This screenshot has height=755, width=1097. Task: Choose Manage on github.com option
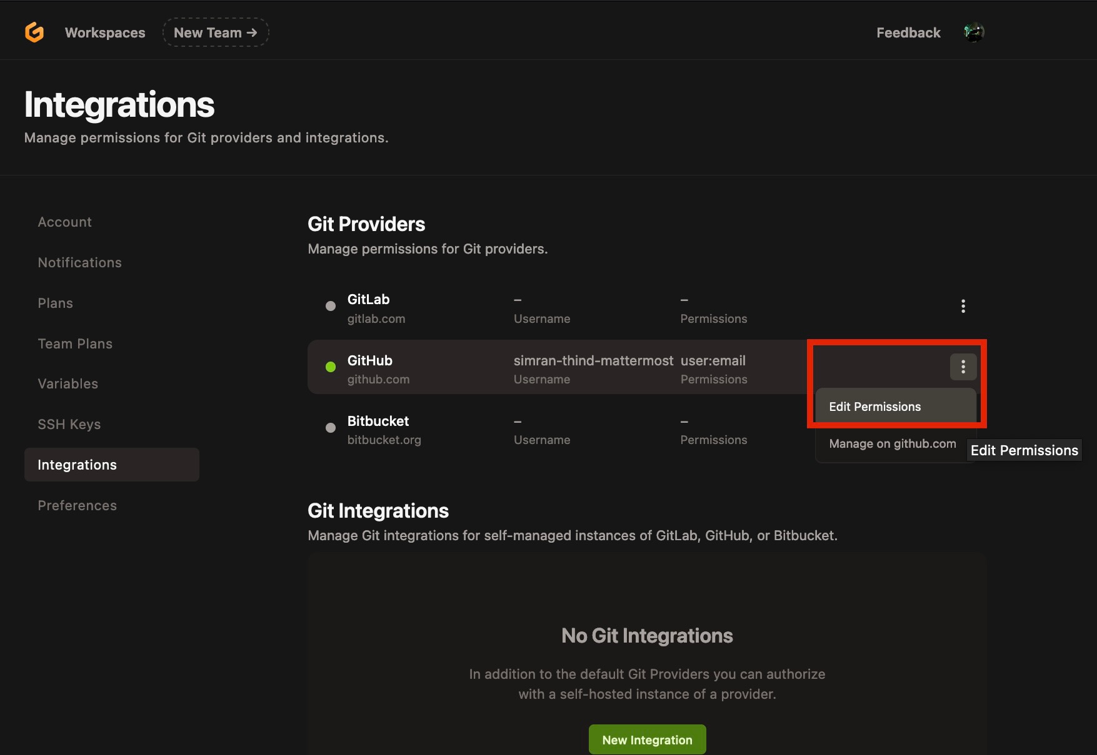click(893, 443)
